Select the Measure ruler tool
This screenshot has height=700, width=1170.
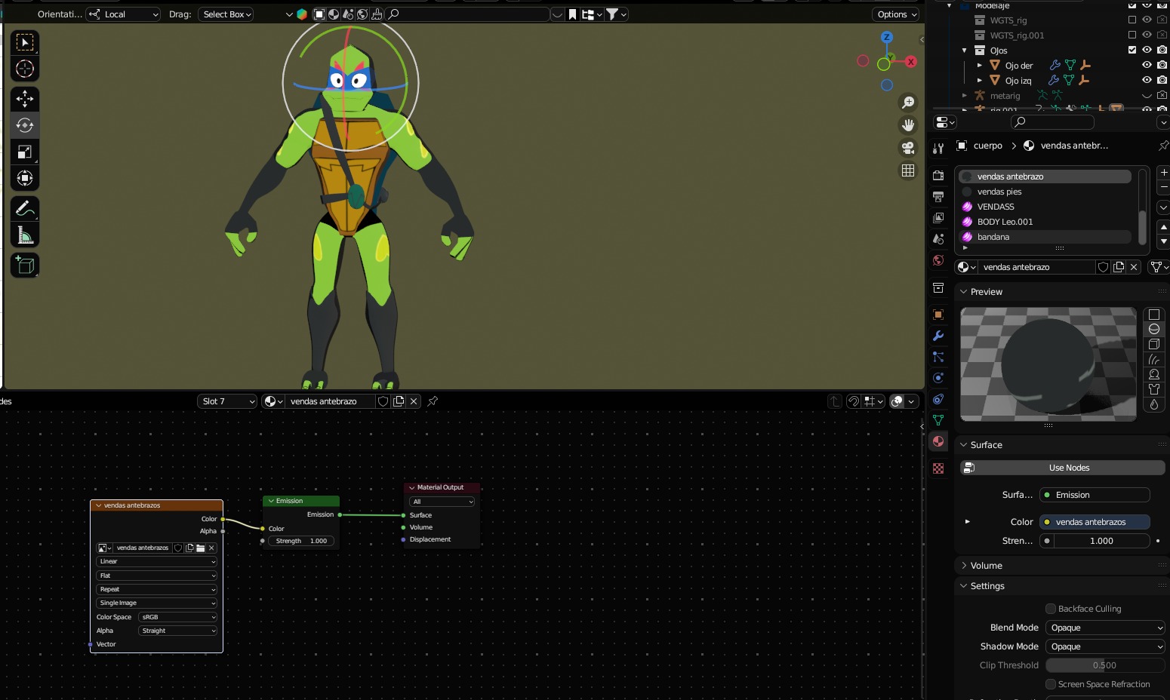[25, 235]
